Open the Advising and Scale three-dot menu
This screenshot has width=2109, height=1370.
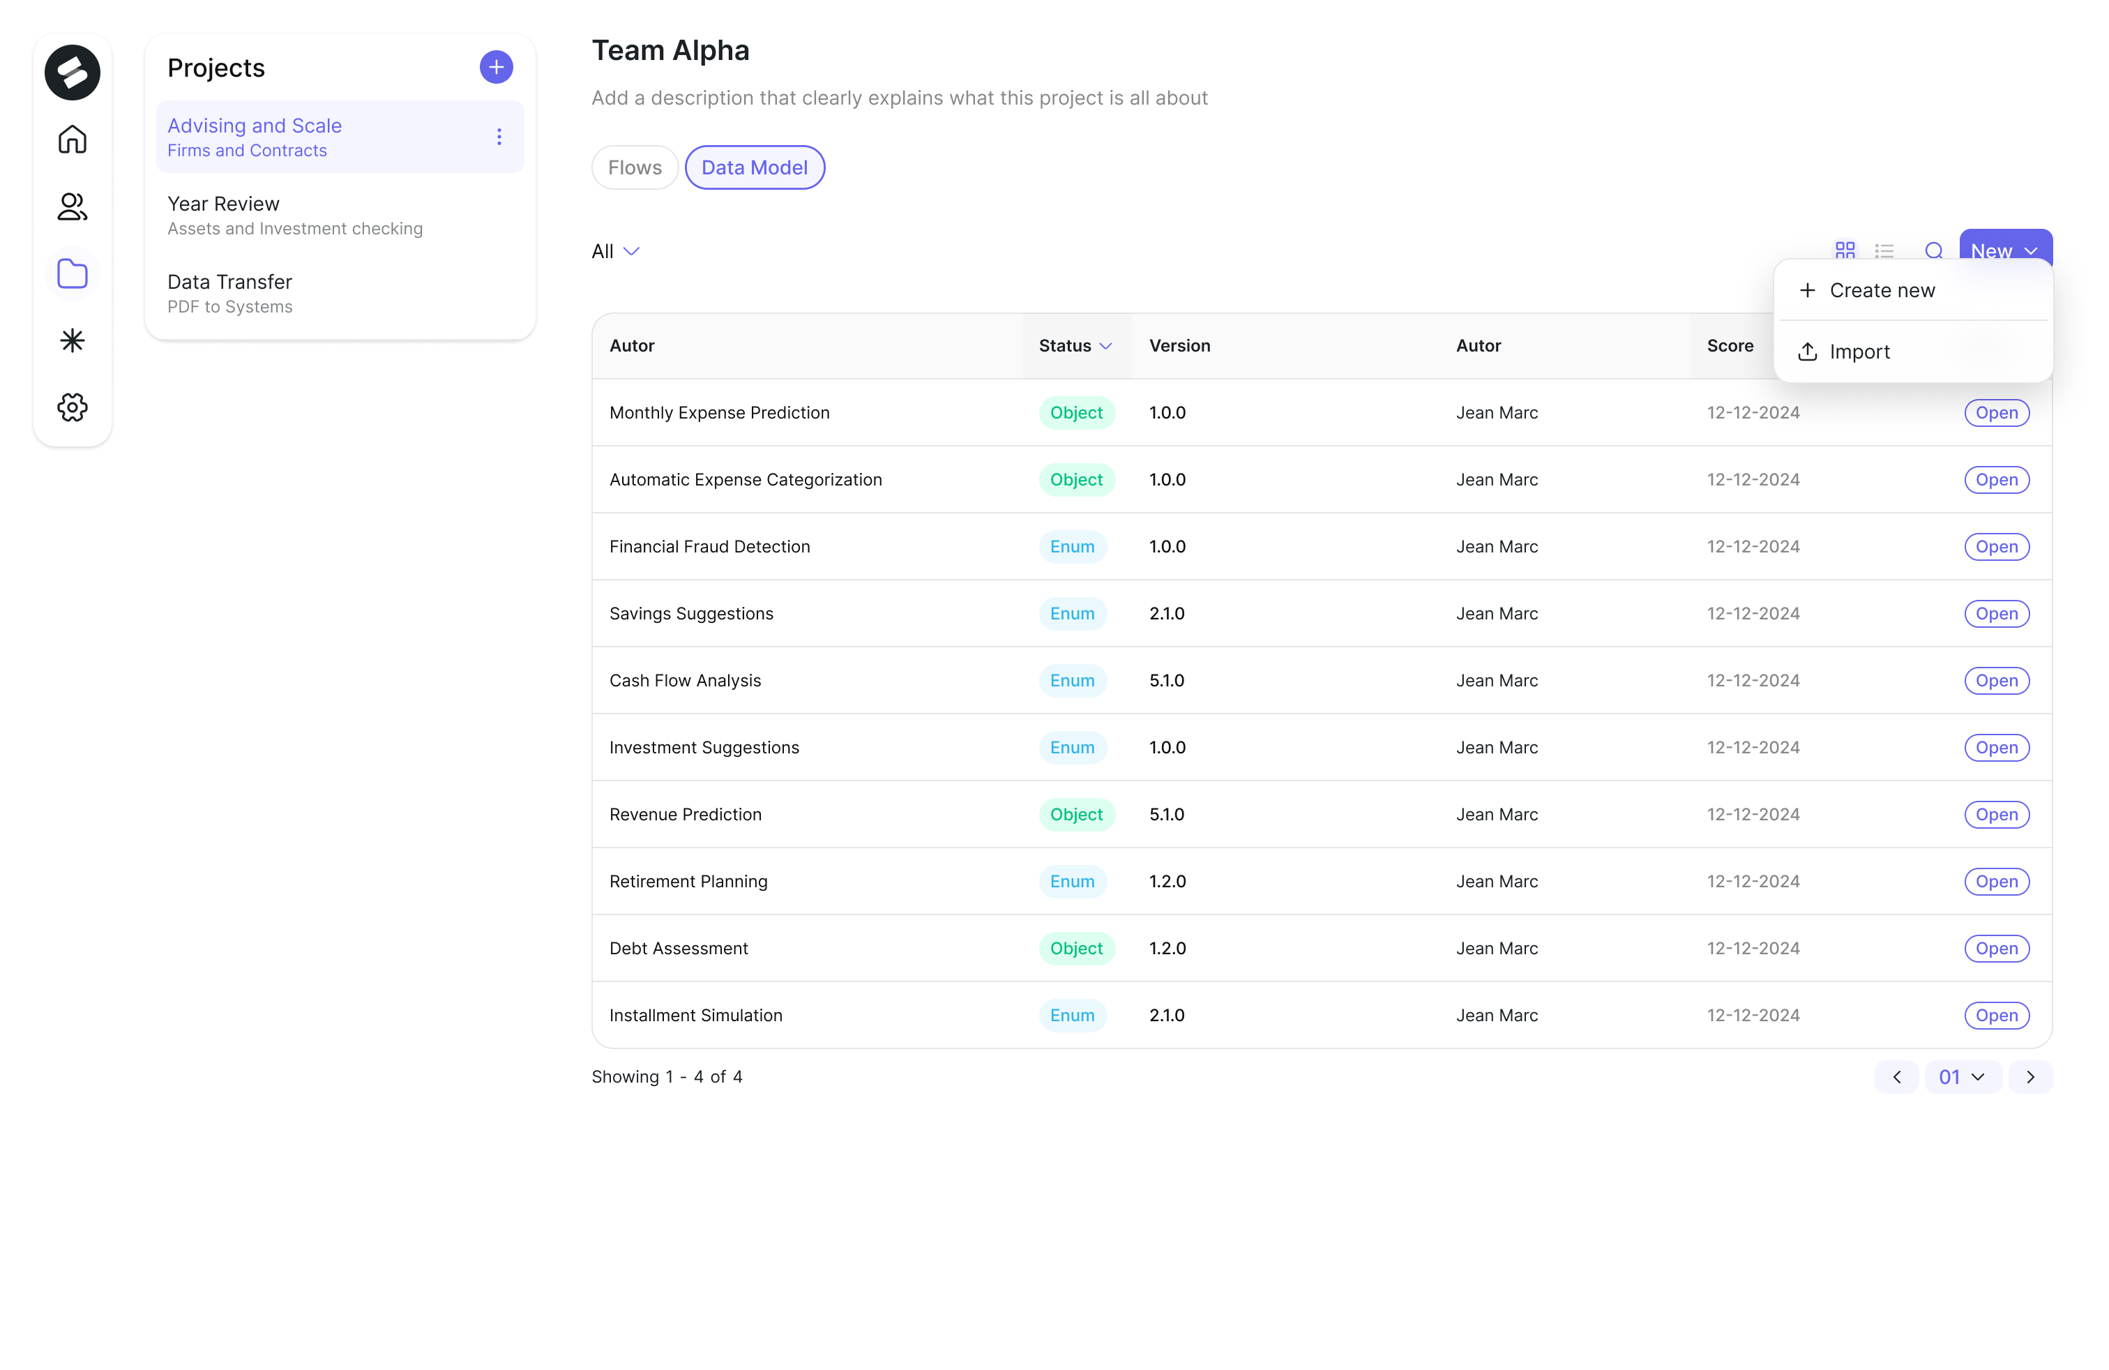[499, 137]
